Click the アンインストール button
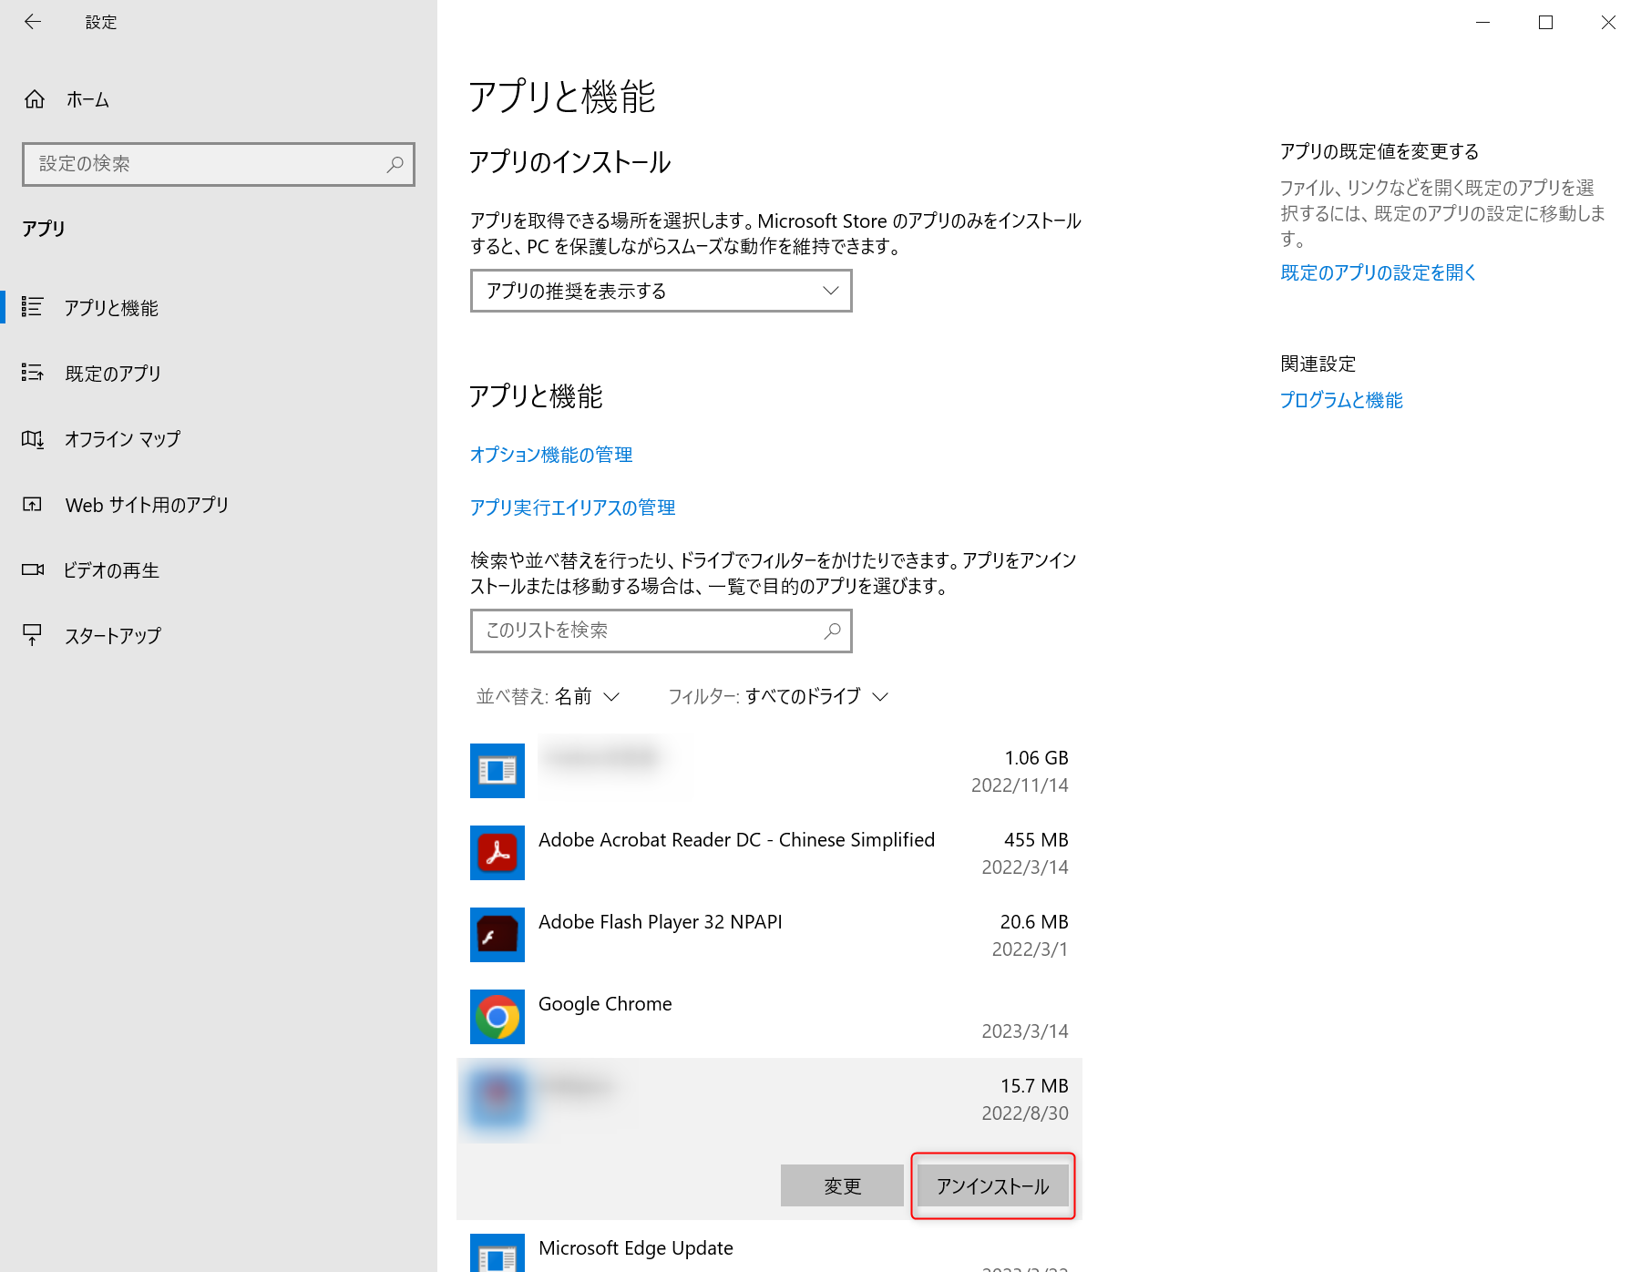The width and height of the screenshot is (1641, 1272). point(993,1185)
